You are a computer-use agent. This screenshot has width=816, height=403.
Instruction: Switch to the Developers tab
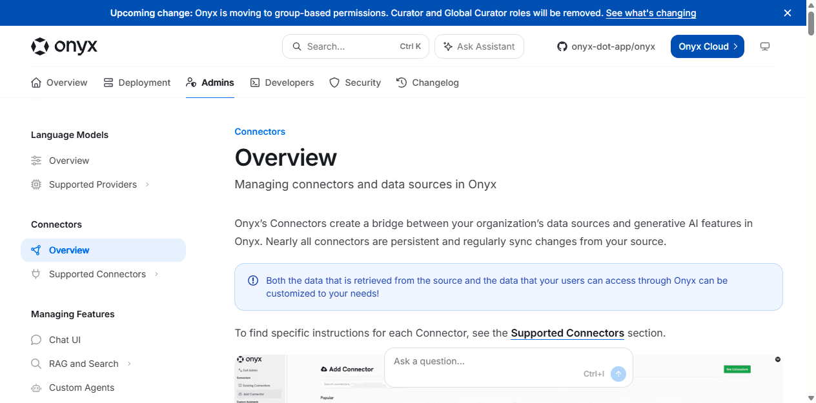tap(282, 83)
